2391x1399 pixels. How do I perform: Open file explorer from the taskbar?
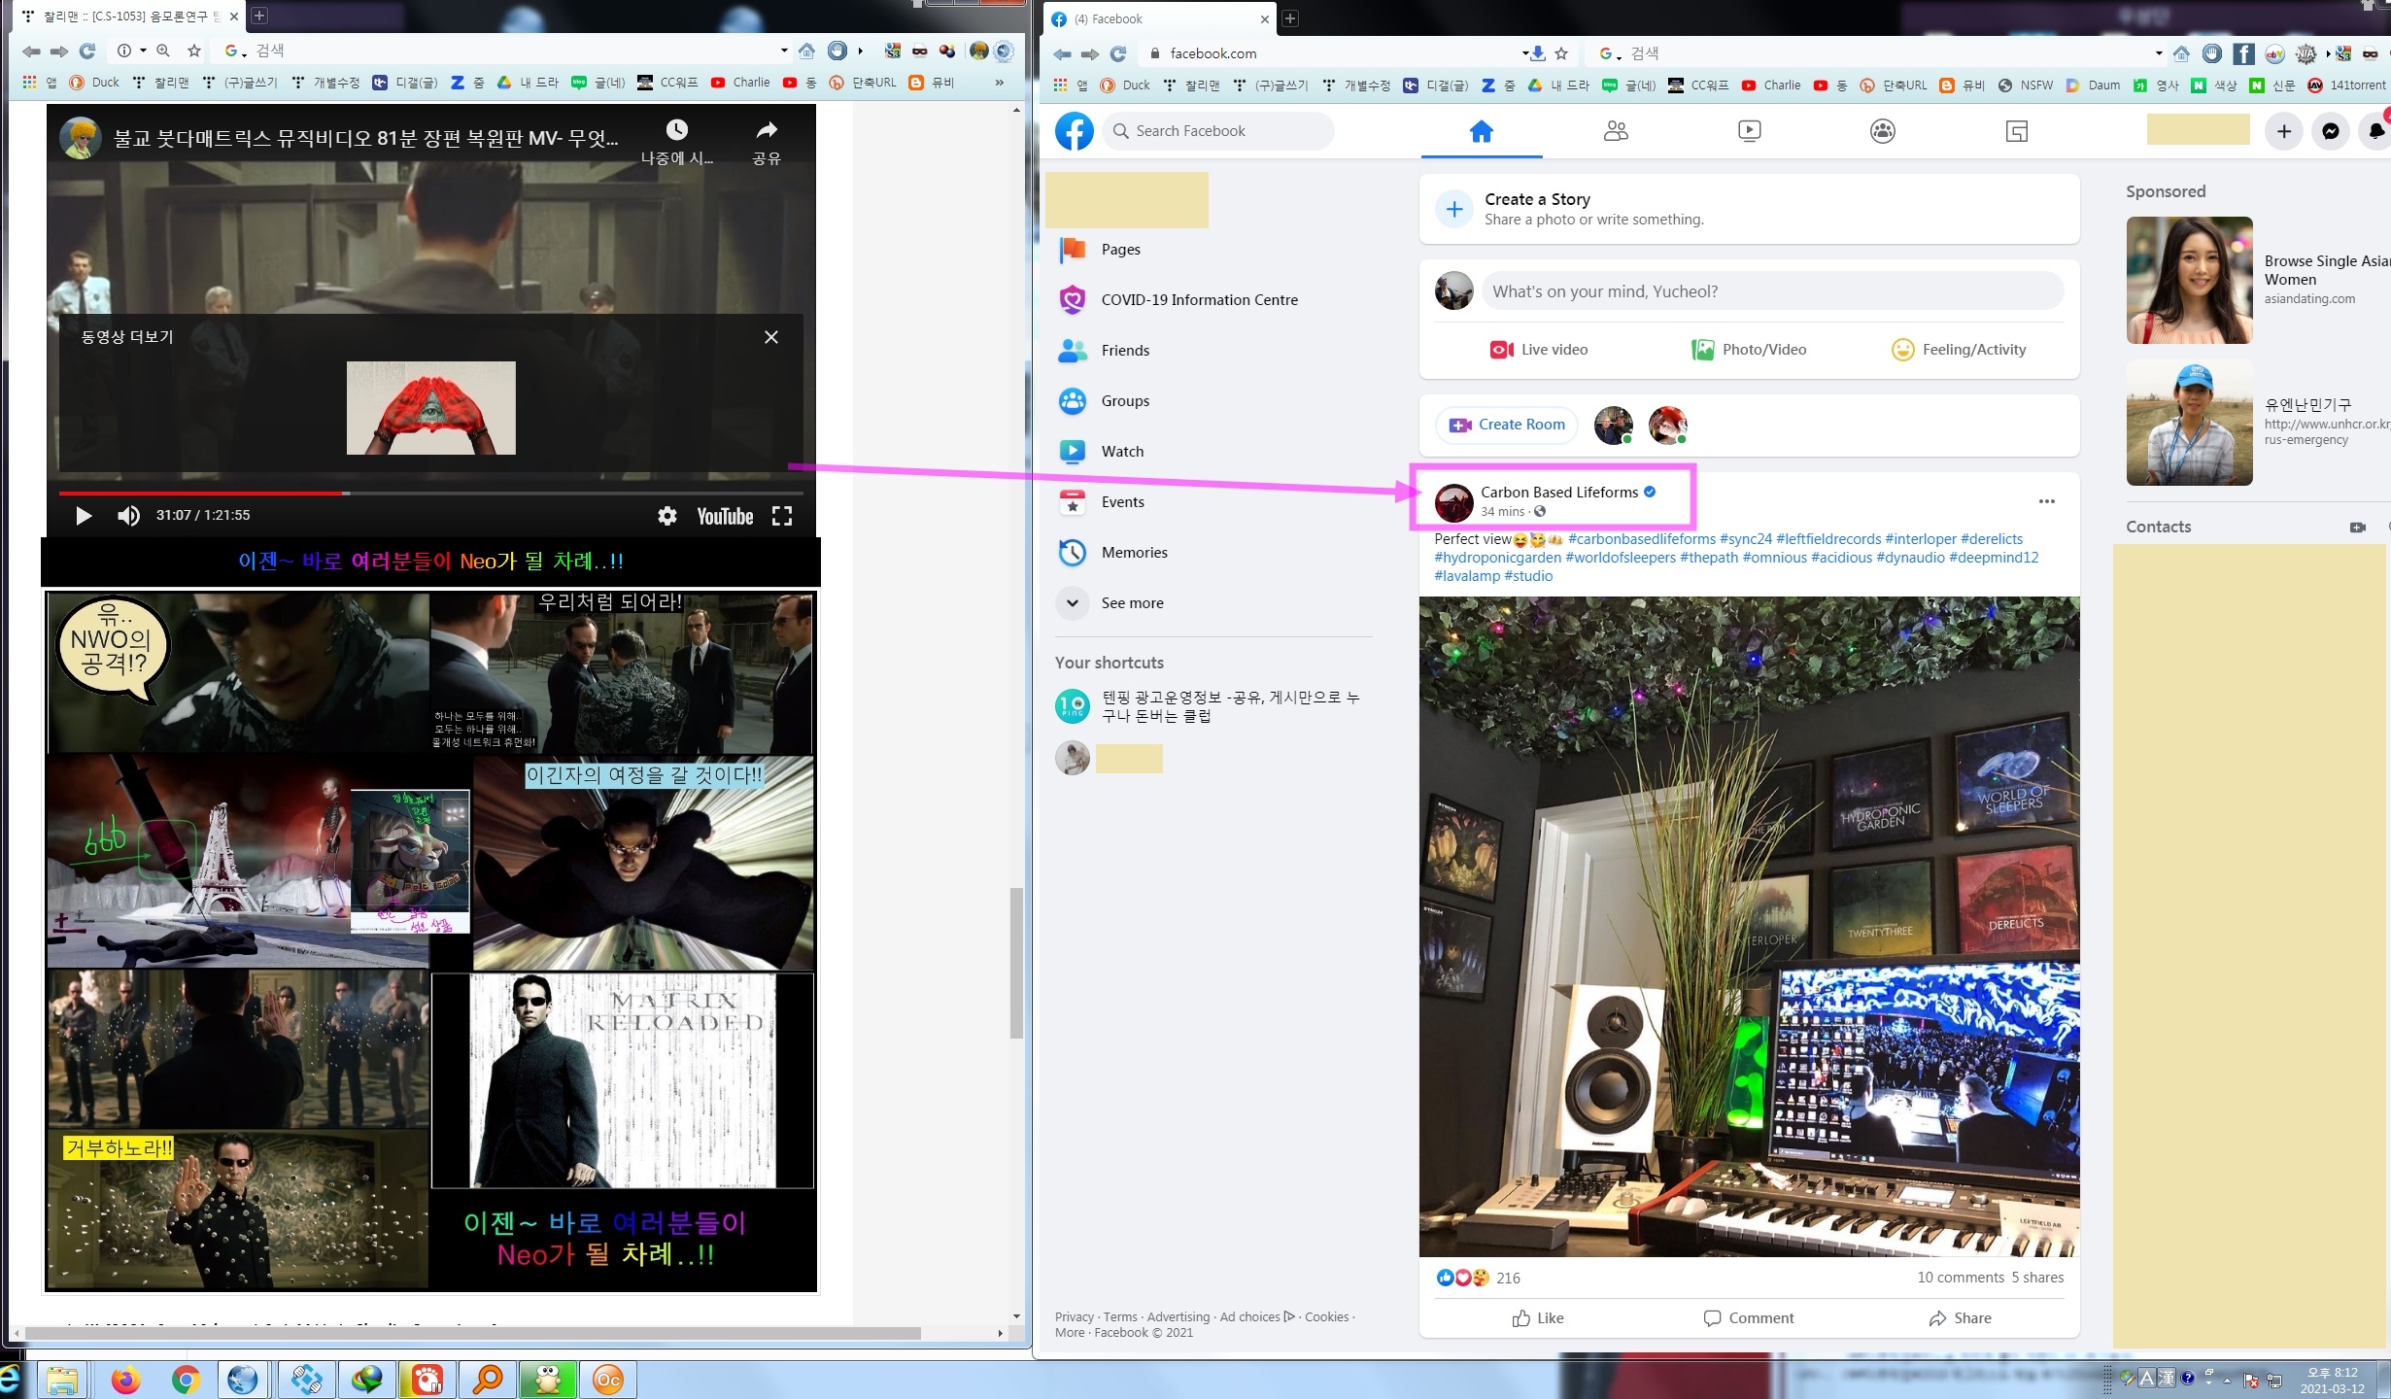(x=63, y=1380)
